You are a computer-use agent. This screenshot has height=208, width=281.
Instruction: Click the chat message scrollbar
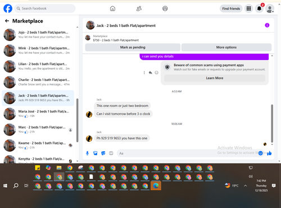coord(272,123)
